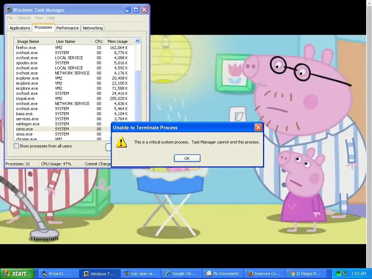Close the Unable to Terminate Process dialog
The height and width of the screenshot is (279, 372).
pos(258,128)
